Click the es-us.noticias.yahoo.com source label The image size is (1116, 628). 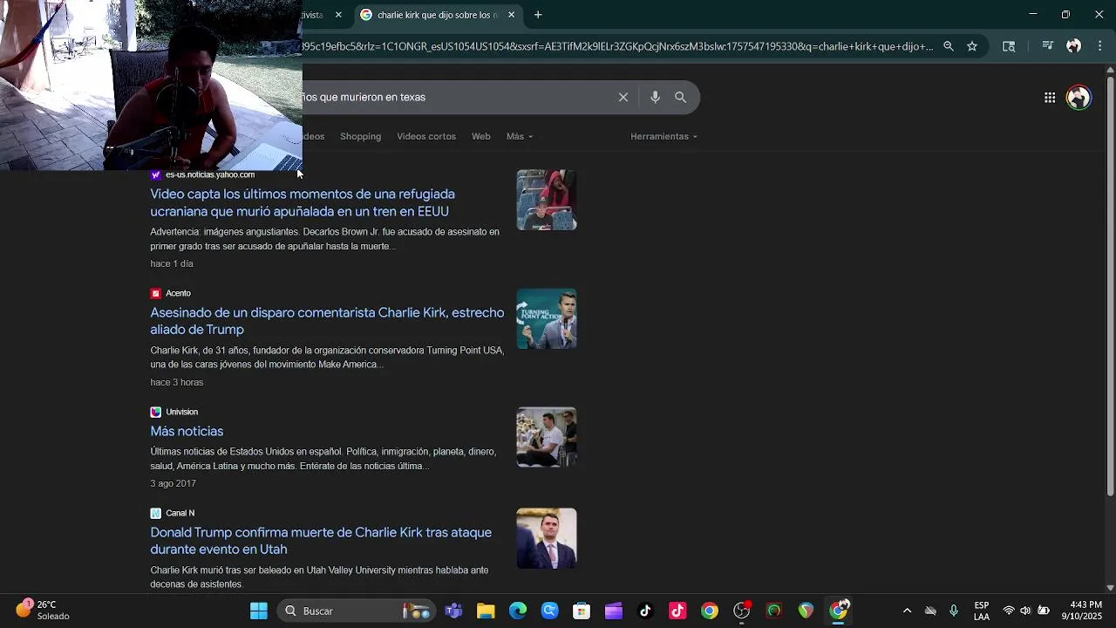(x=210, y=174)
